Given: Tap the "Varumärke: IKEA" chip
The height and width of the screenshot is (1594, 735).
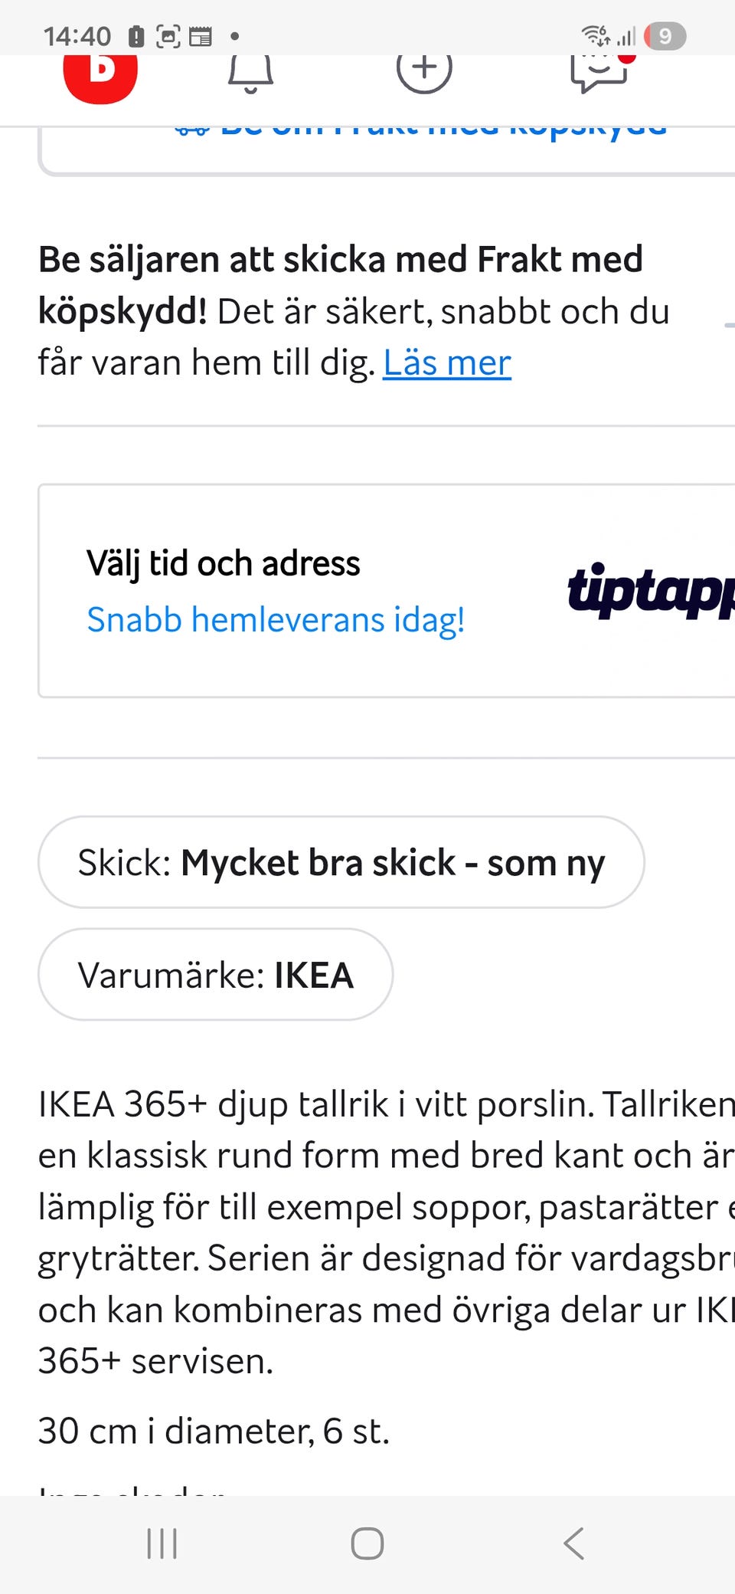Looking at the screenshot, I should (x=215, y=975).
